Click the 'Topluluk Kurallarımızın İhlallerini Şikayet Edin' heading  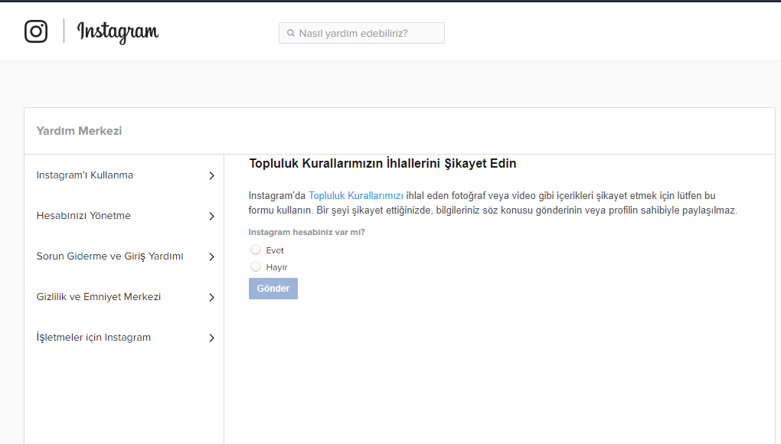(x=382, y=164)
